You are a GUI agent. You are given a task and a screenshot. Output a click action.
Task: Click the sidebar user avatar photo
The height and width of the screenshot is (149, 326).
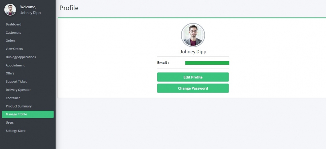[10, 10]
